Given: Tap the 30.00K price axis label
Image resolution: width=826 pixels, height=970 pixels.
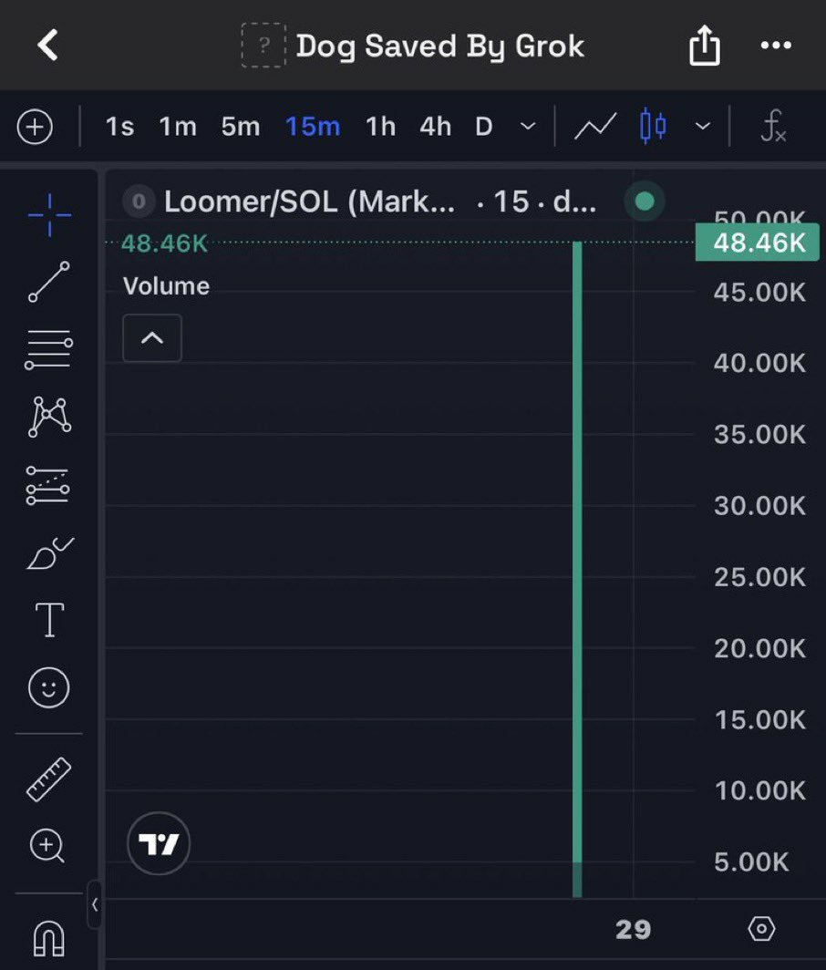Looking at the screenshot, I should 759,506.
